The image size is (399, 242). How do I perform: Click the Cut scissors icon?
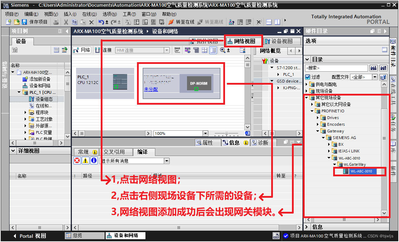tap(66, 22)
